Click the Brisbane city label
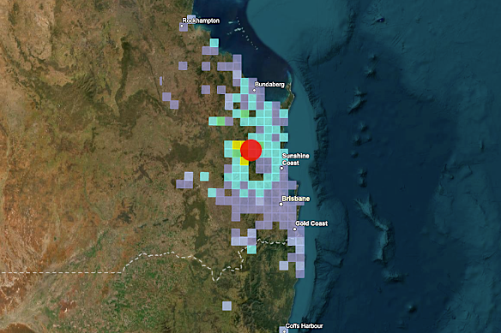Screen dimensions: 501x333 [x=296, y=199]
